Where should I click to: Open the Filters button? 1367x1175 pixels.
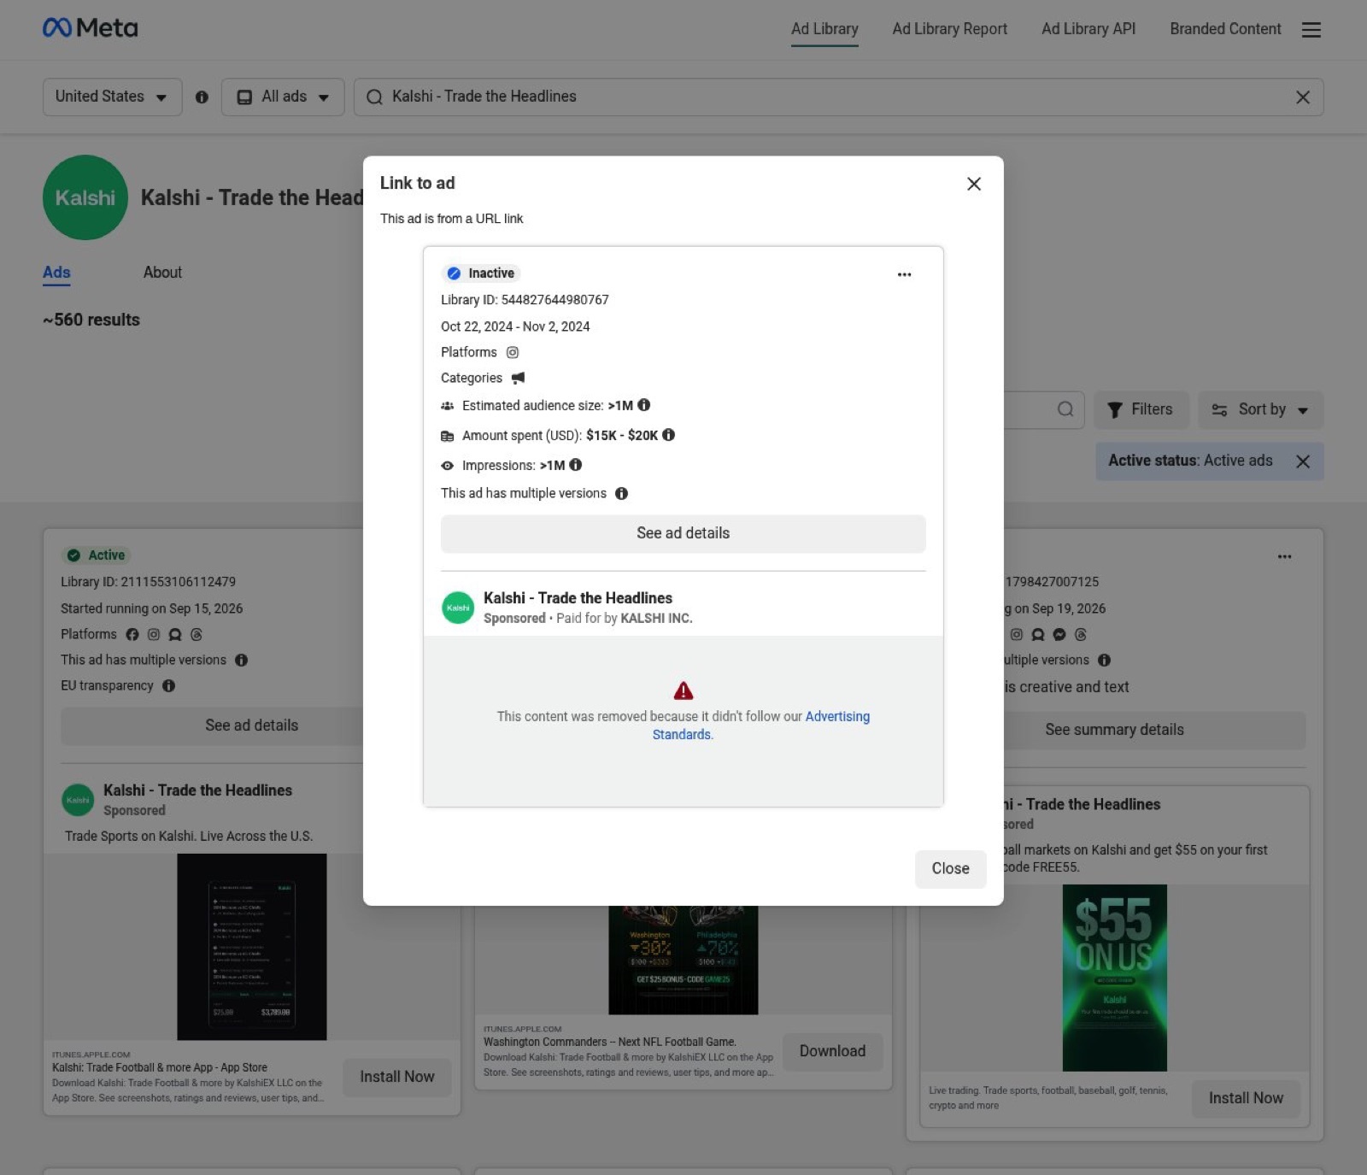point(1141,410)
